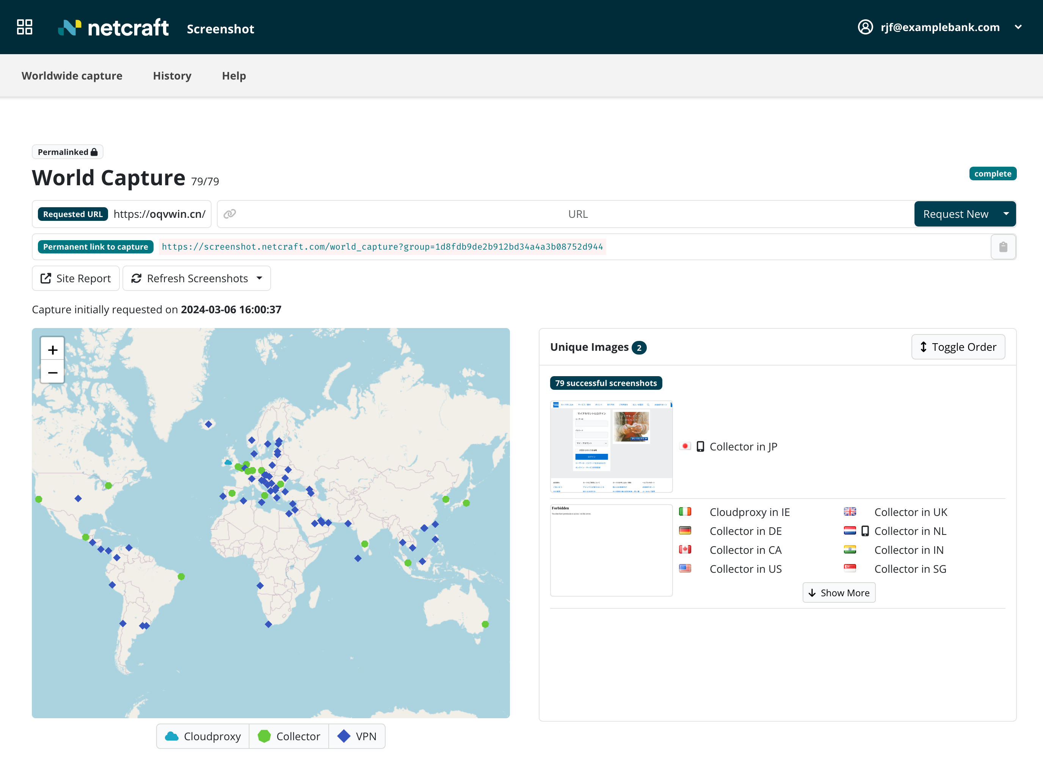Click the apps grid icon top-left
Image resolution: width=1043 pixels, height=758 pixels.
tap(24, 27)
